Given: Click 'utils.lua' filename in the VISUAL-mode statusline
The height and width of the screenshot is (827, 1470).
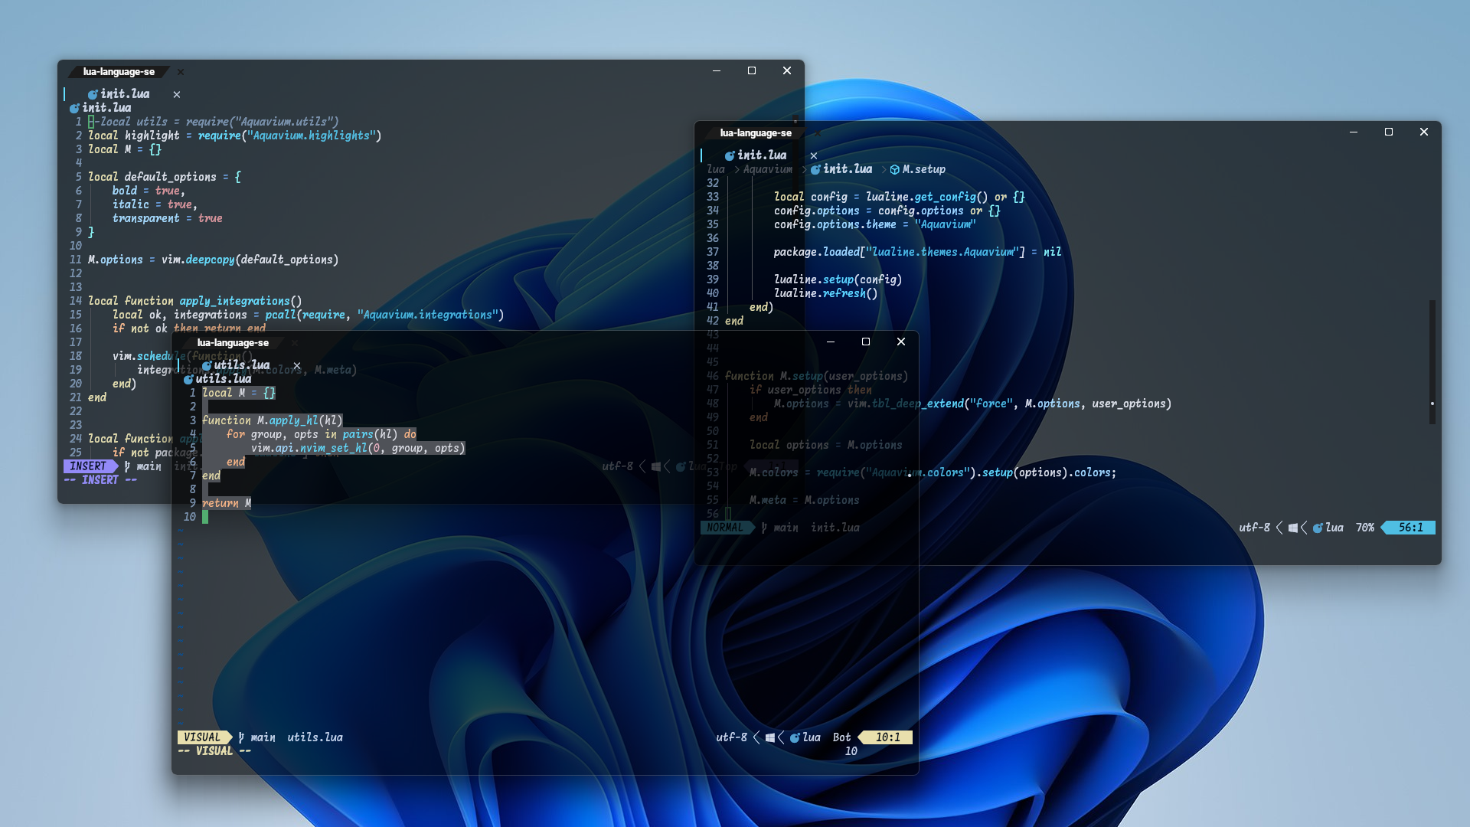Looking at the screenshot, I should click(x=315, y=737).
